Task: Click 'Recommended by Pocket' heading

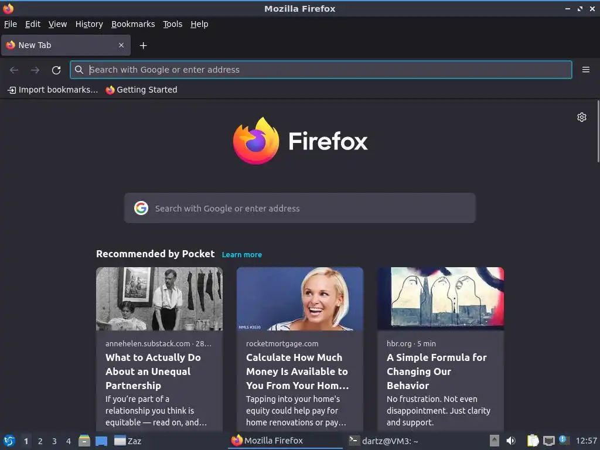Action: [155, 254]
